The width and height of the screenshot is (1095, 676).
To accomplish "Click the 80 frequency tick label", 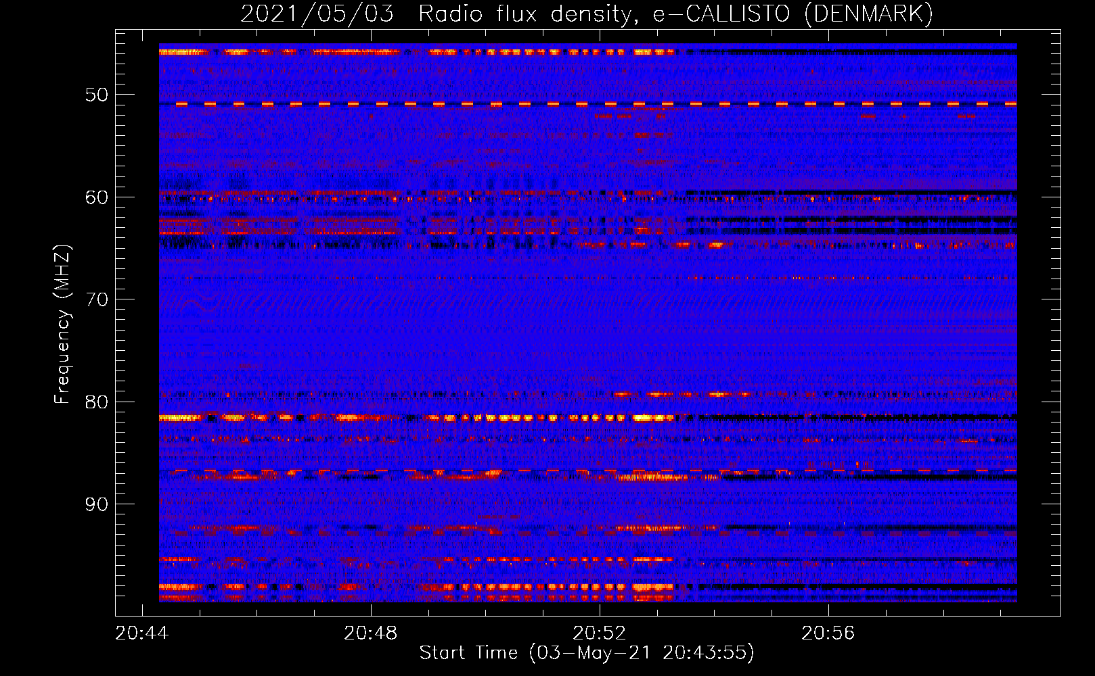I will tap(97, 402).
